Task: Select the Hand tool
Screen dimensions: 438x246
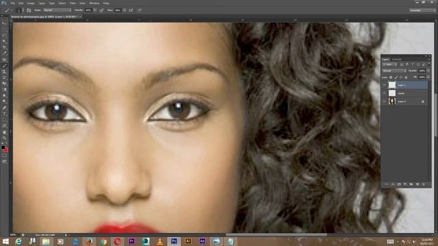Action: (4, 132)
